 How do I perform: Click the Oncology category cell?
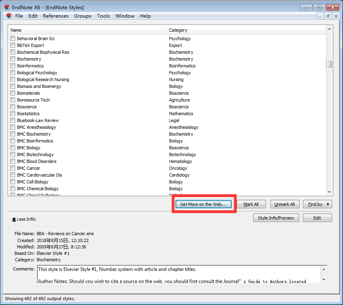click(x=178, y=168)
